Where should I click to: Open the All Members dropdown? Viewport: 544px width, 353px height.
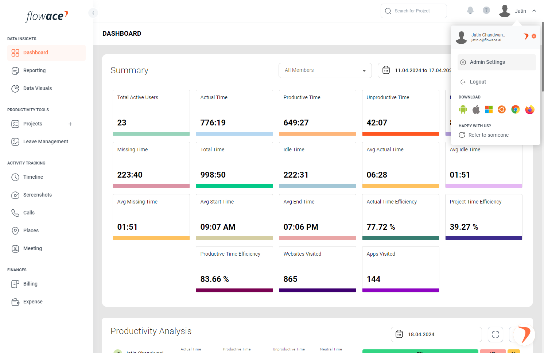pos(325,70)
